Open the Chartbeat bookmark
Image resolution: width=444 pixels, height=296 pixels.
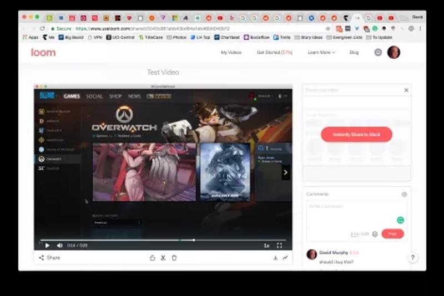[x=227, y=37]
